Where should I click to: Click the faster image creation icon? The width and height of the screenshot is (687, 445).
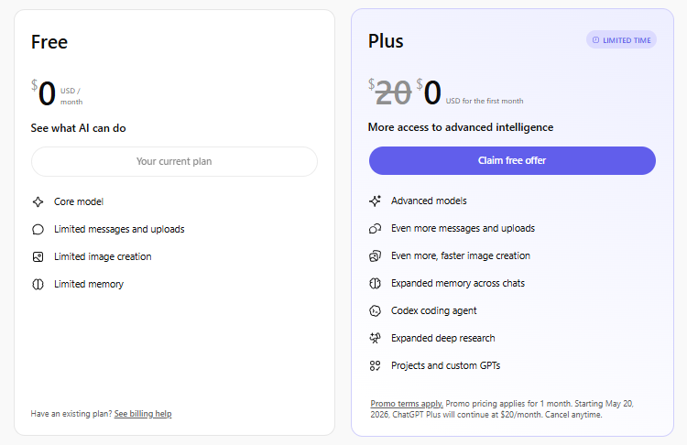(375, 255)
